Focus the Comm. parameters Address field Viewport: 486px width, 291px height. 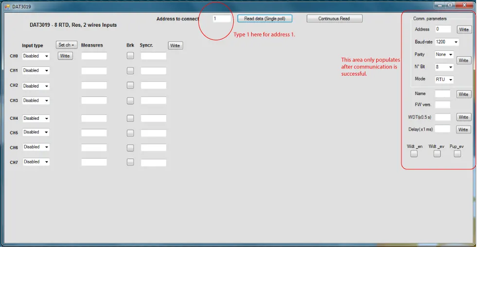pos(443,29)
